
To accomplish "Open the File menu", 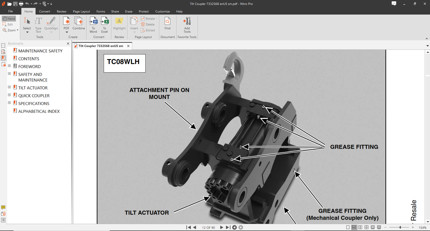I will point(10,11).
